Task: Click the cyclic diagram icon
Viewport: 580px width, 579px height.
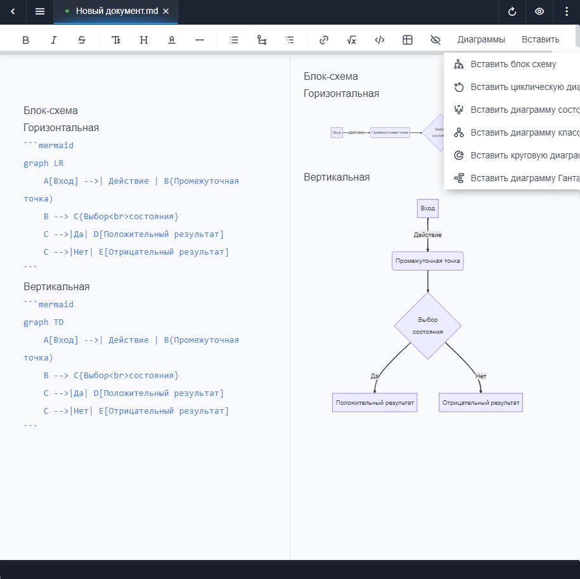Action: [x=459, y=87]
